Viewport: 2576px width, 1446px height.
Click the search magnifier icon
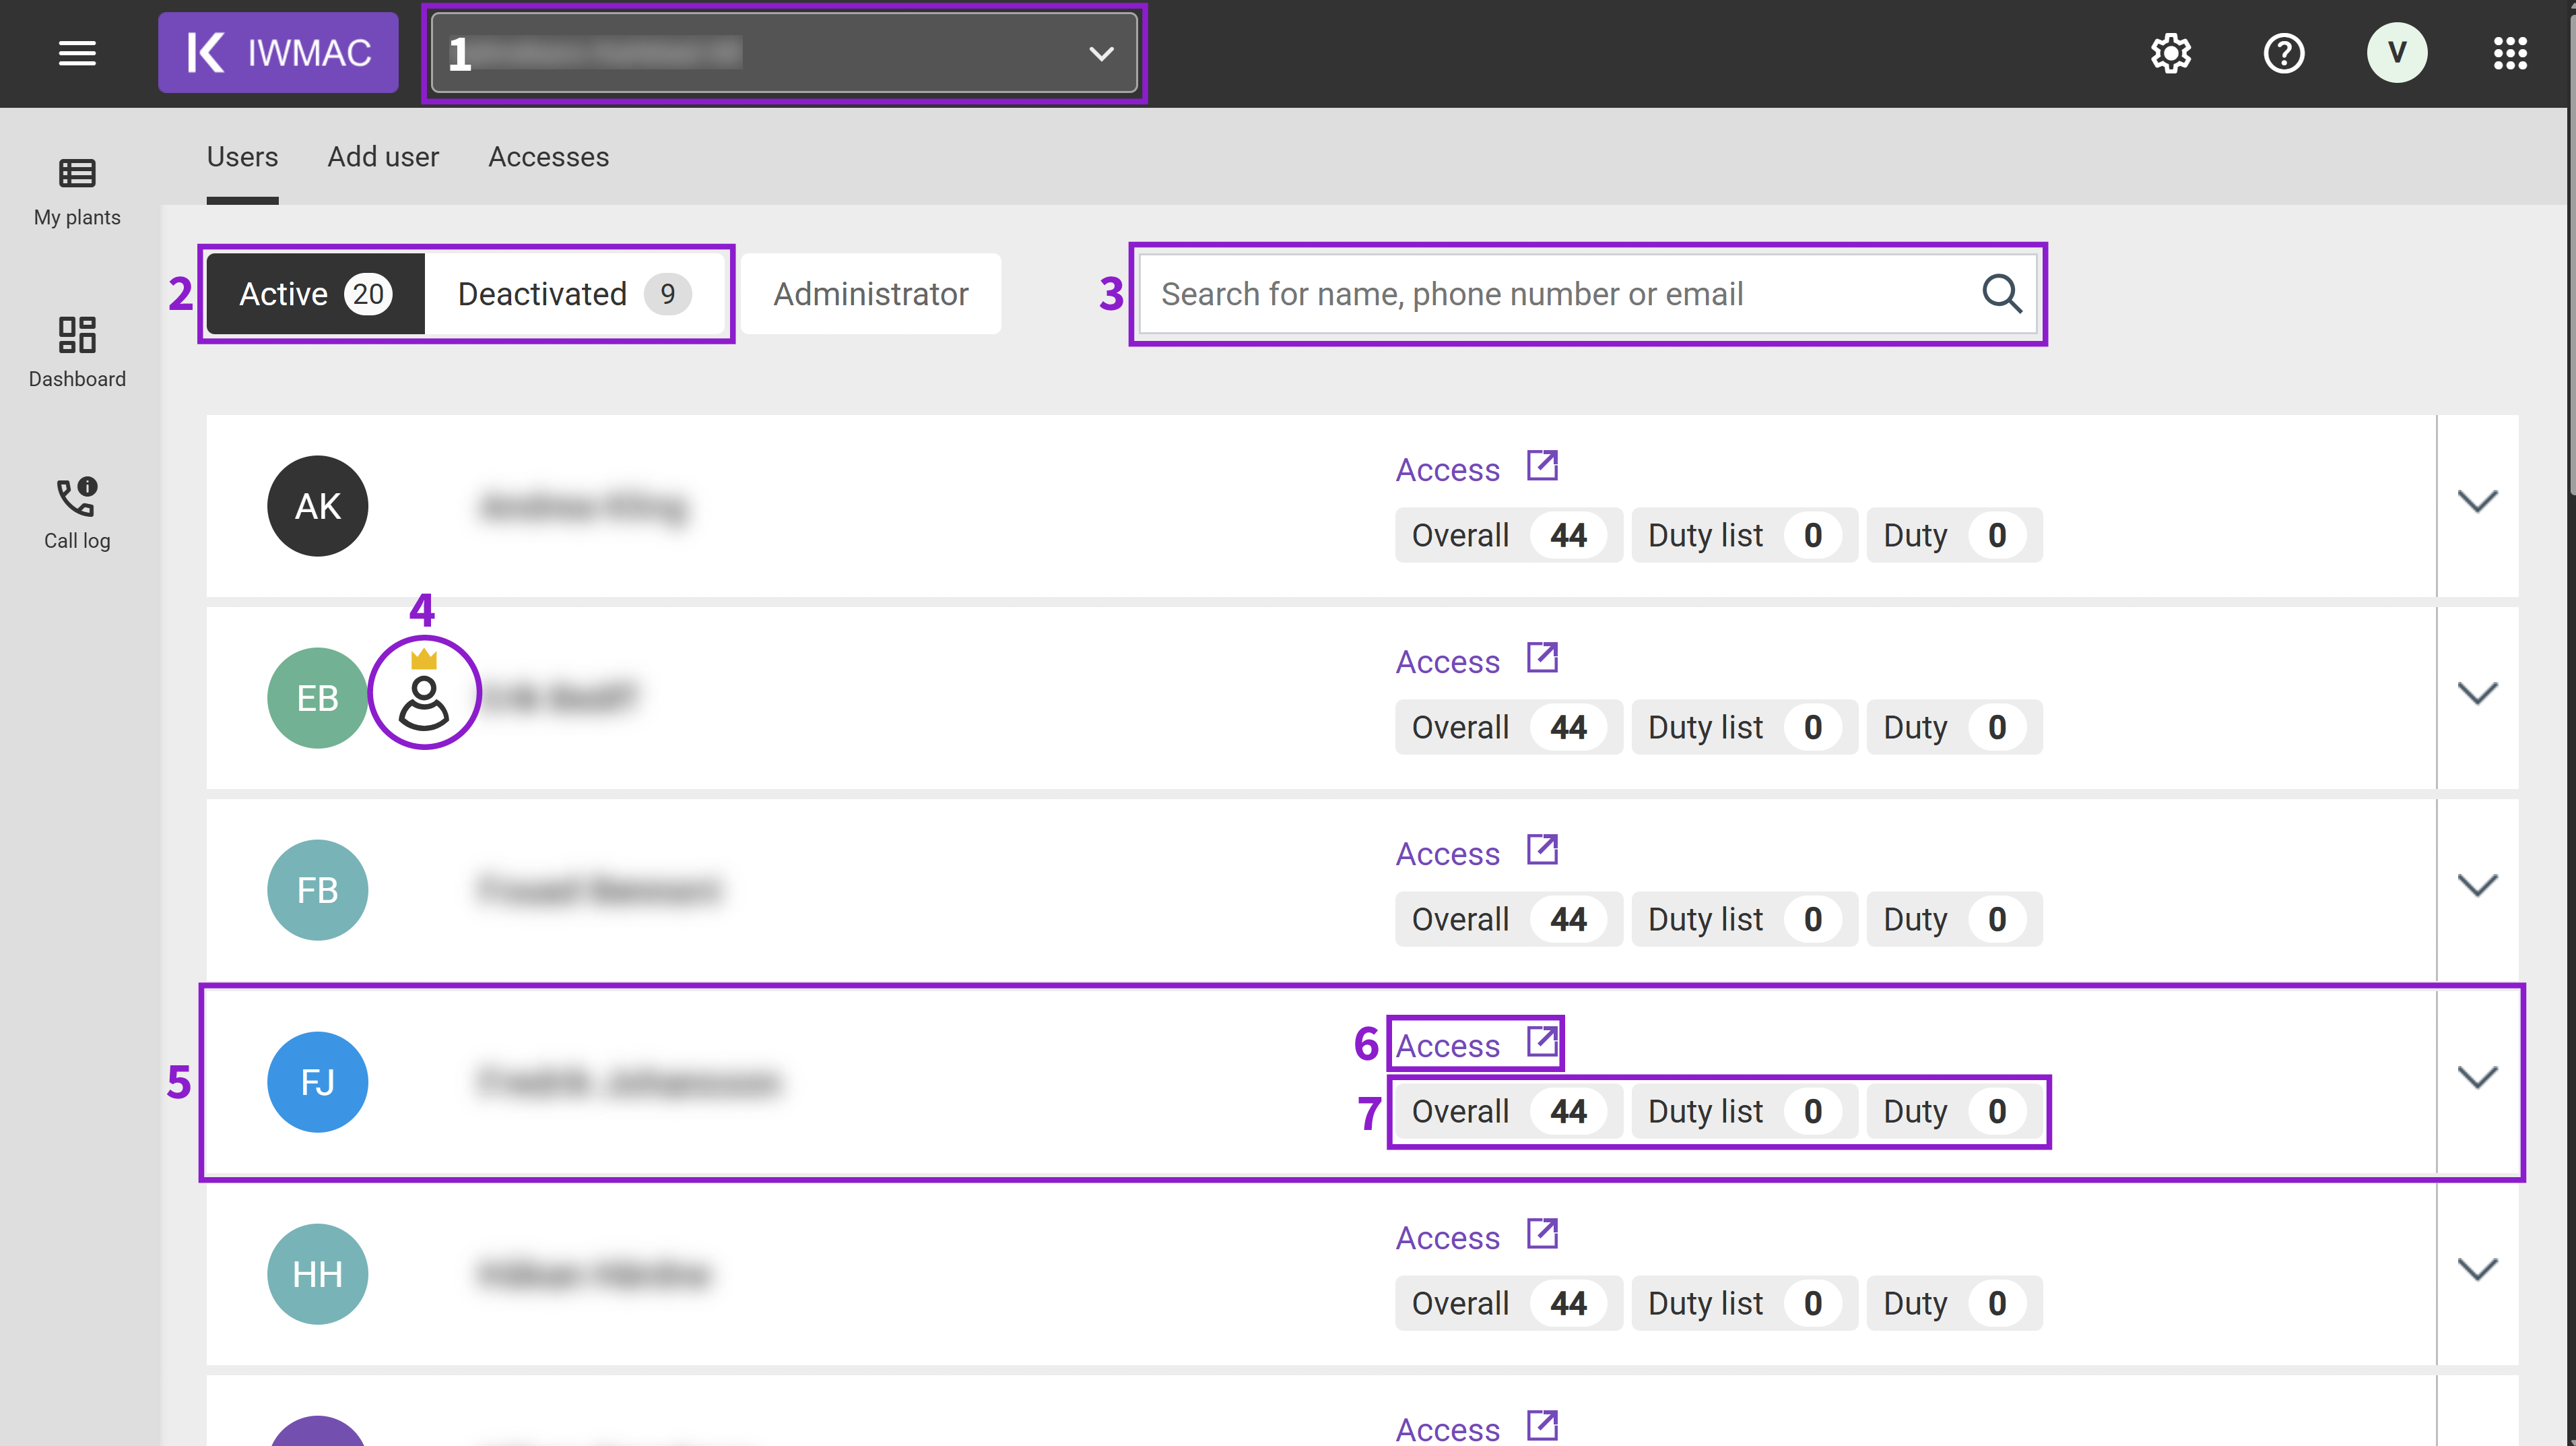coord(2001,293)
